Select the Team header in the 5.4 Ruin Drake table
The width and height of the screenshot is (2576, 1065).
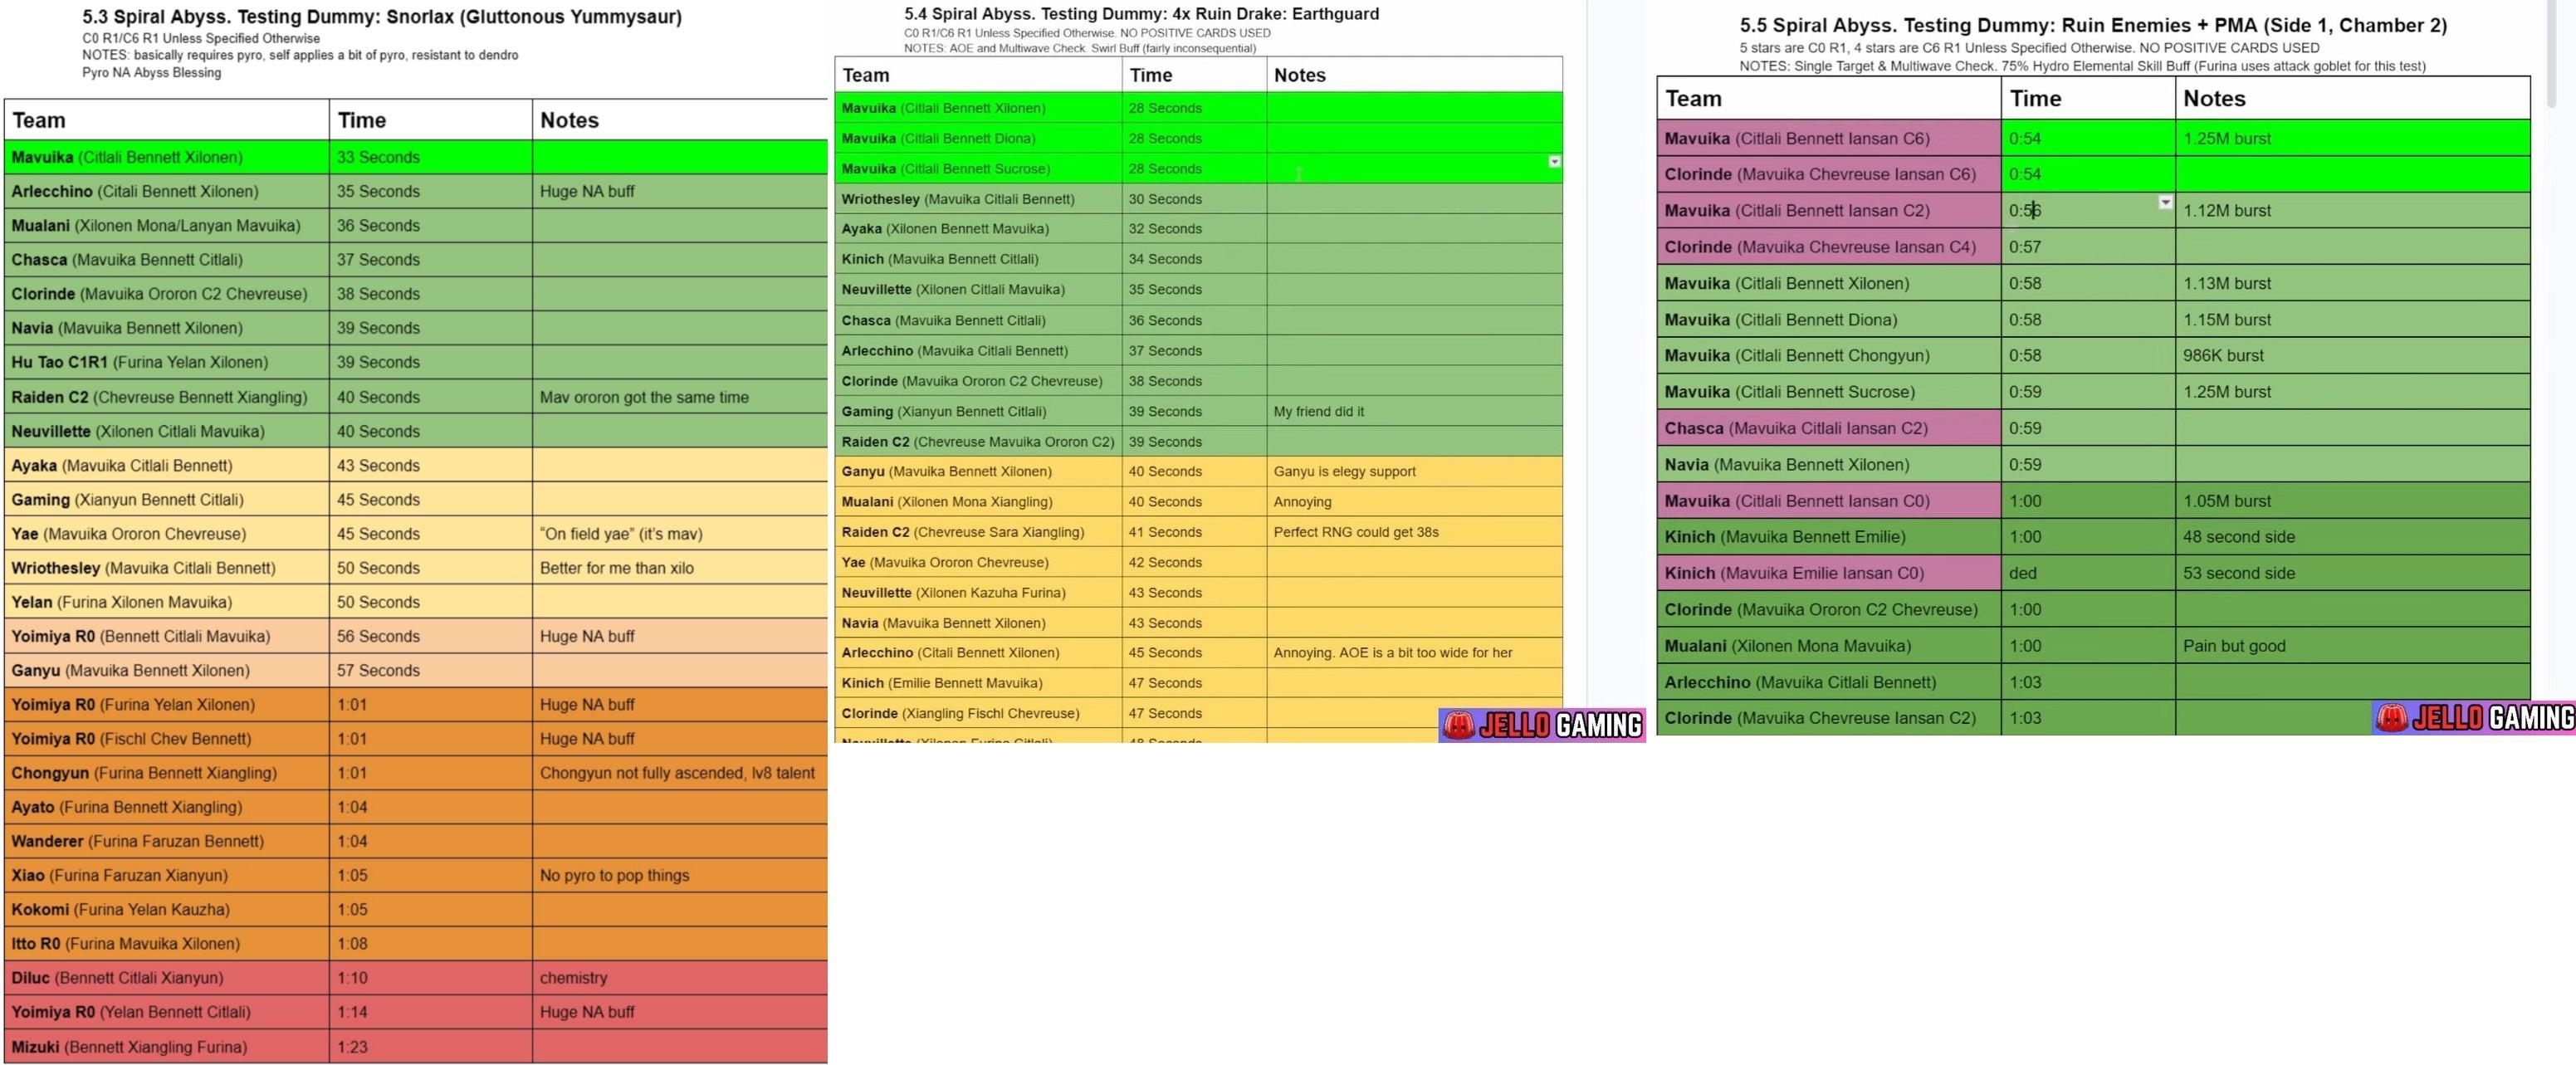click(x=978, y=75)
